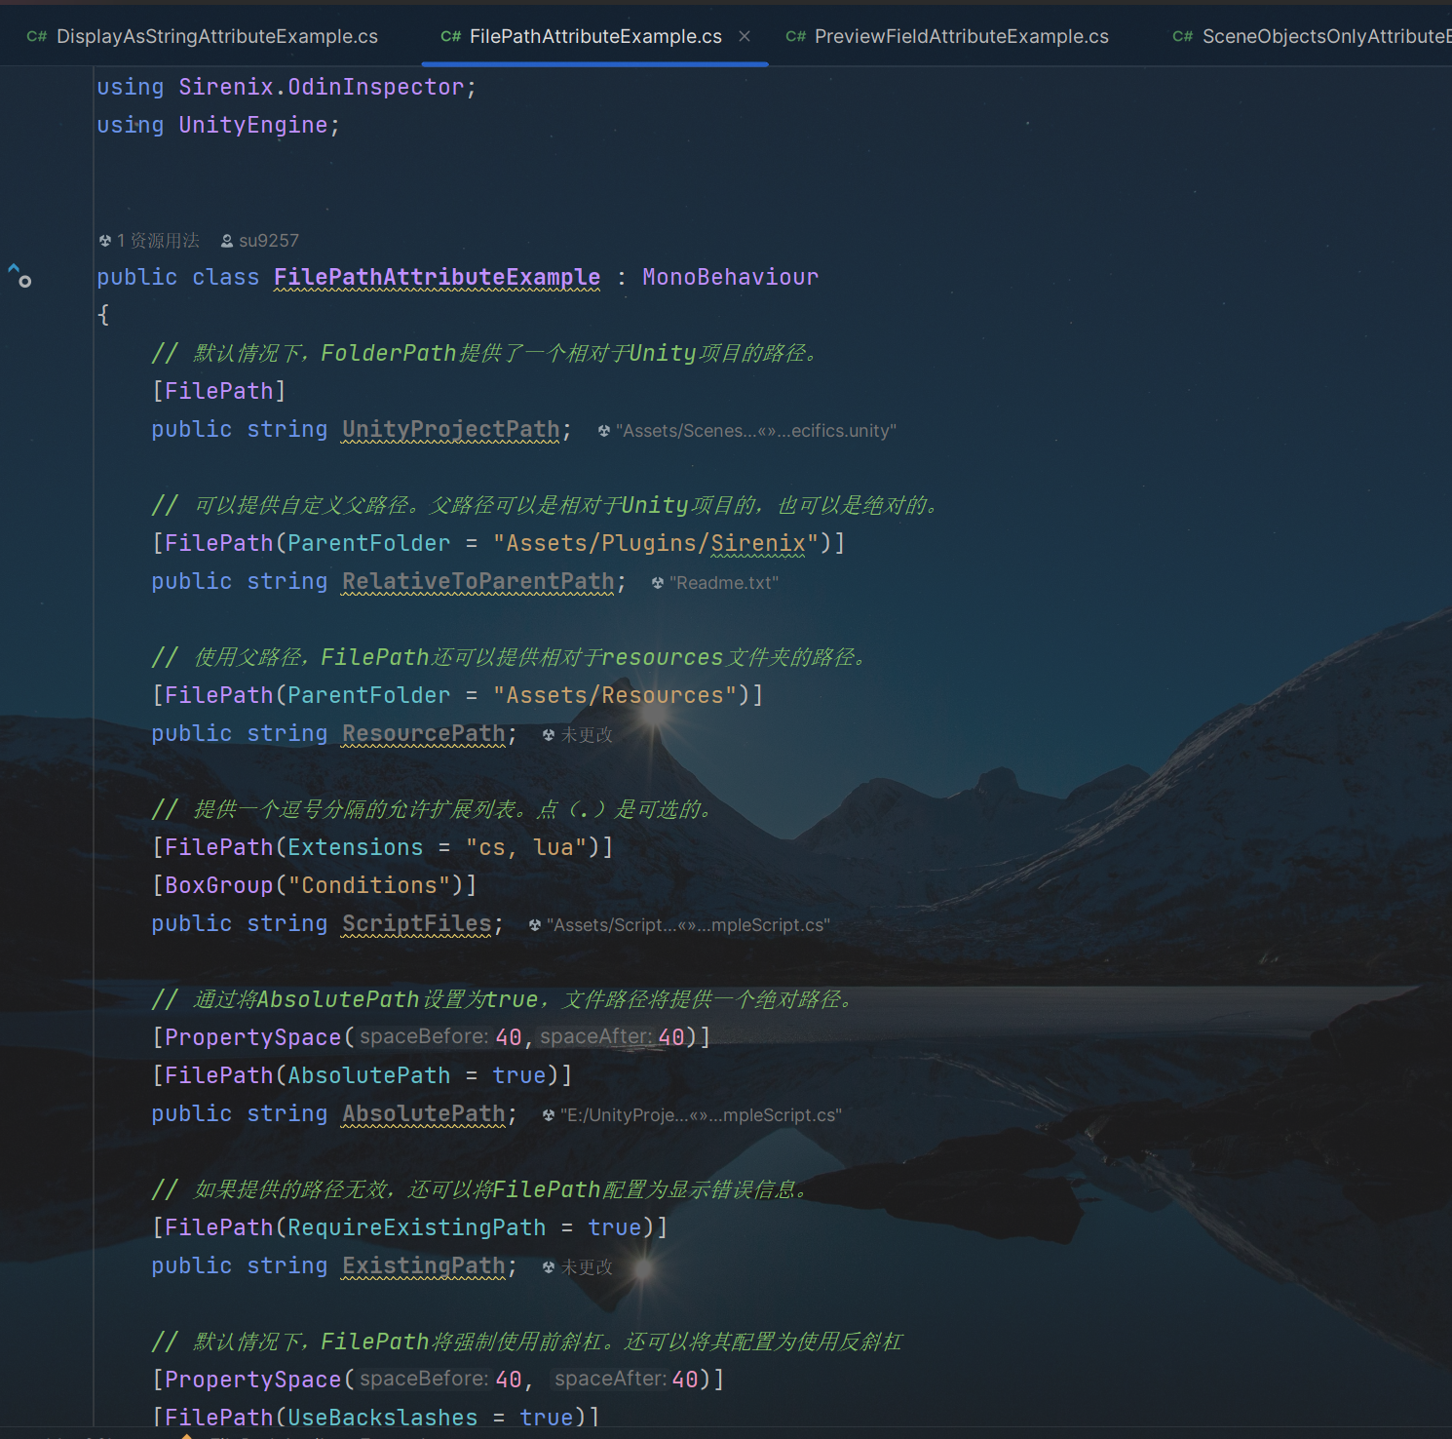The image size is (1452, 1439).
Task: Click the RelativeToParentPath field name
Action: [478, 581]
